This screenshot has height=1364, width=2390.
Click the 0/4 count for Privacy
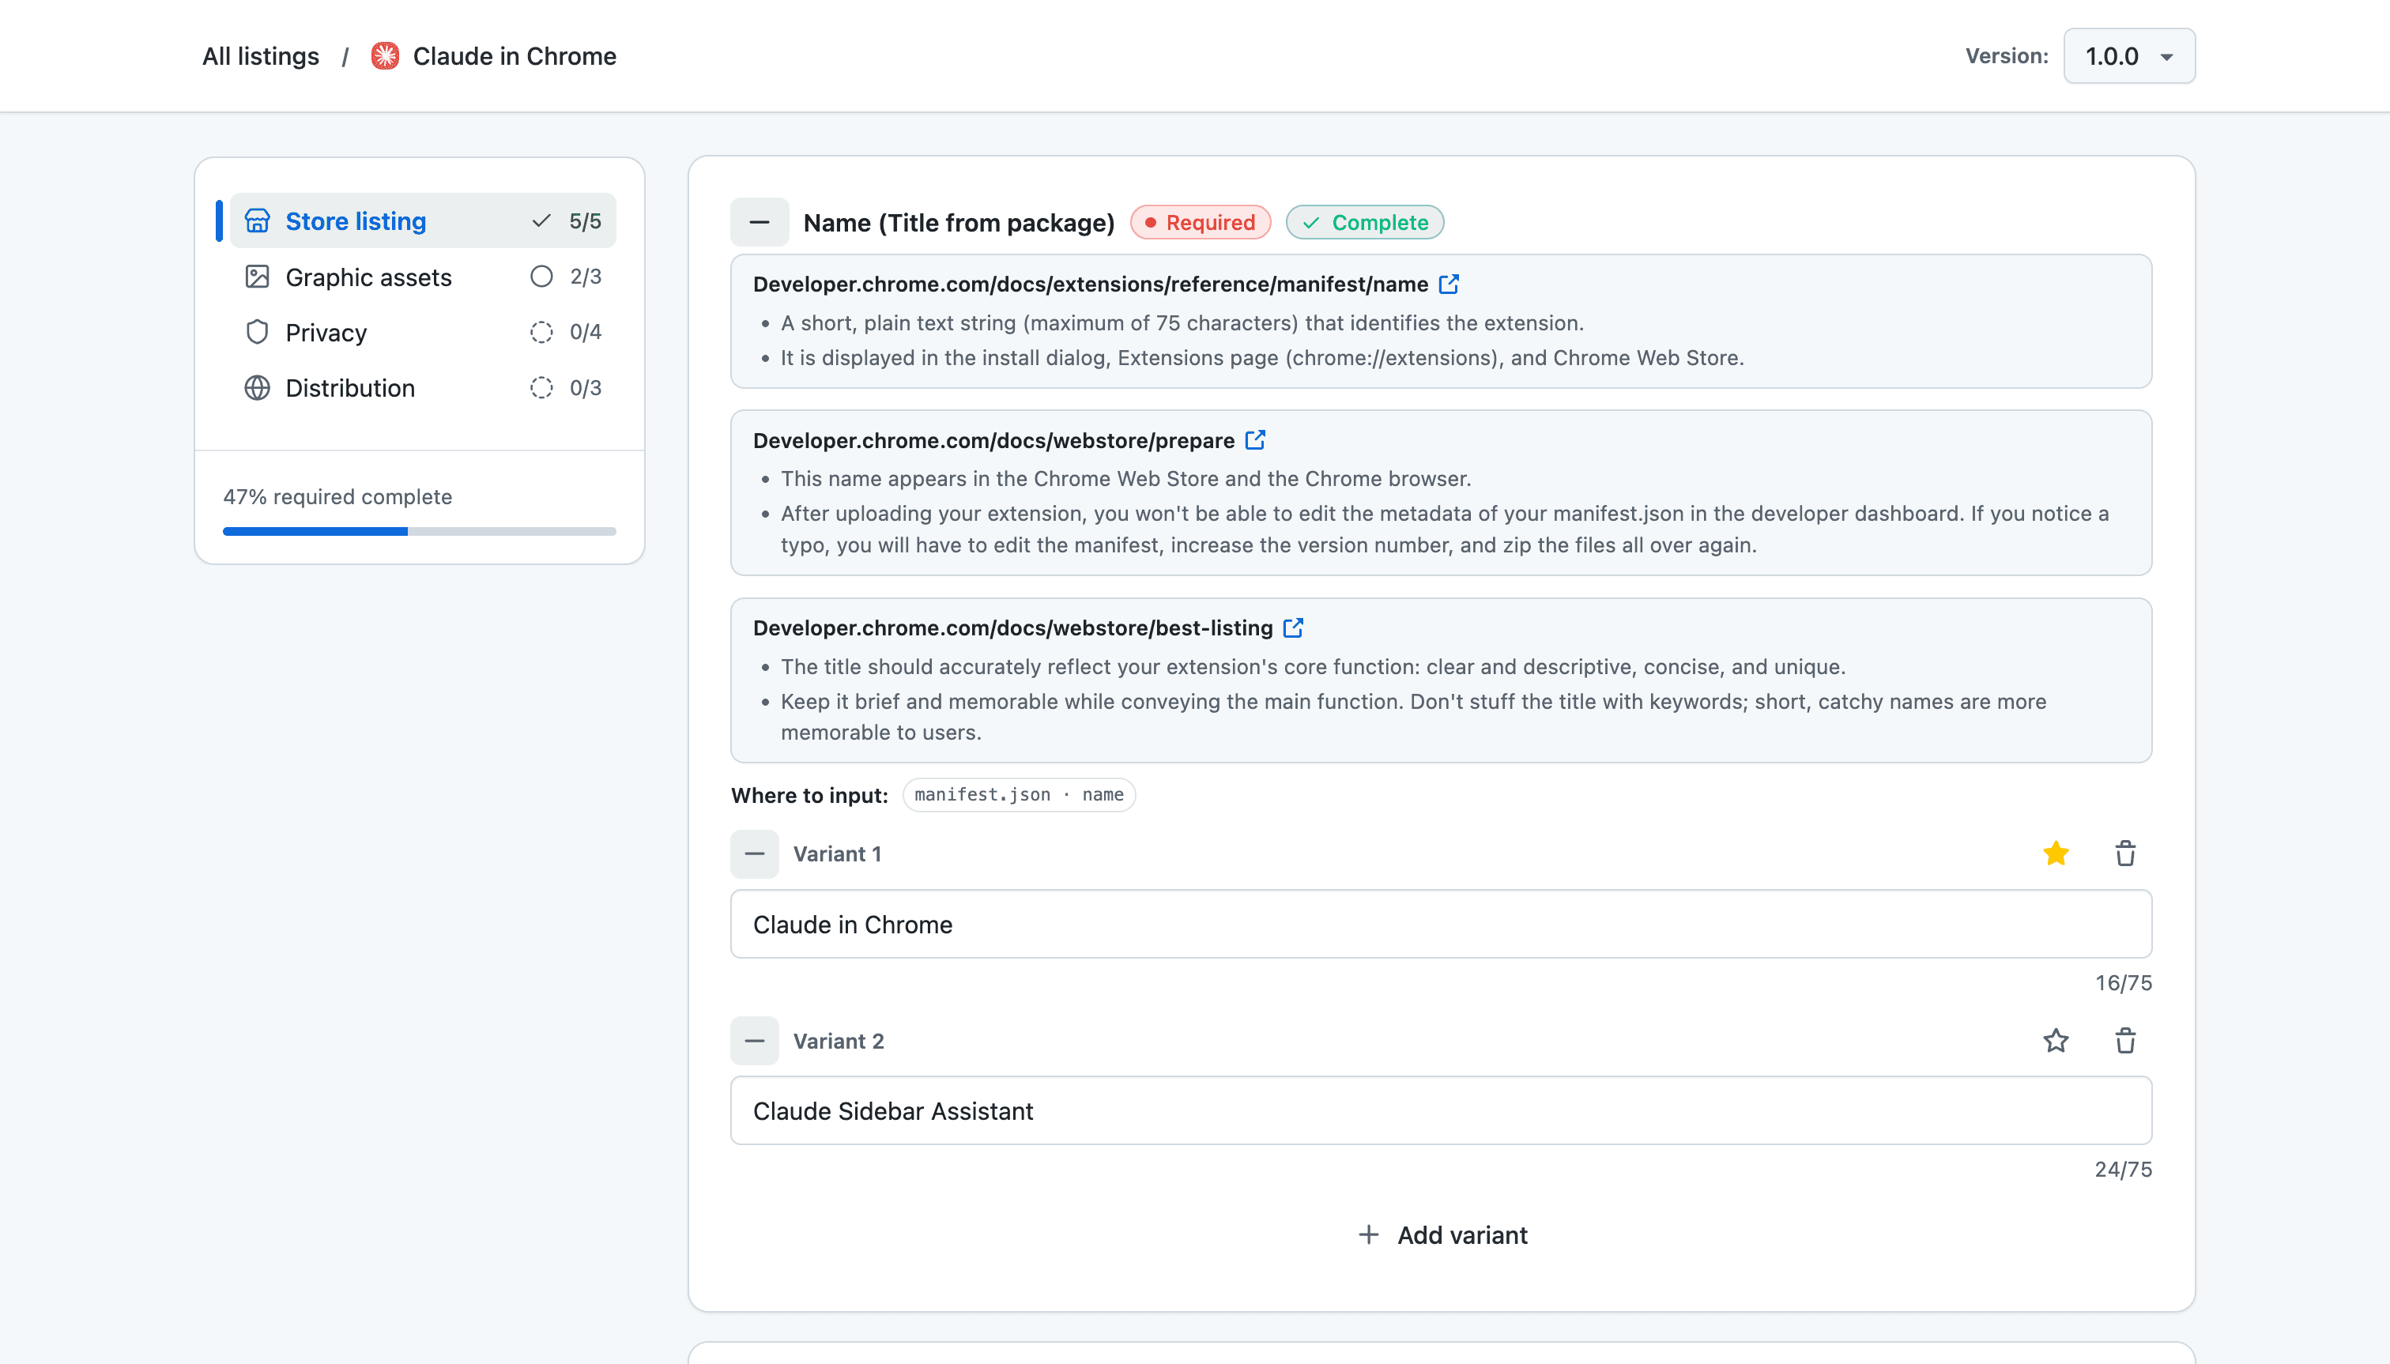click(586, 332)
